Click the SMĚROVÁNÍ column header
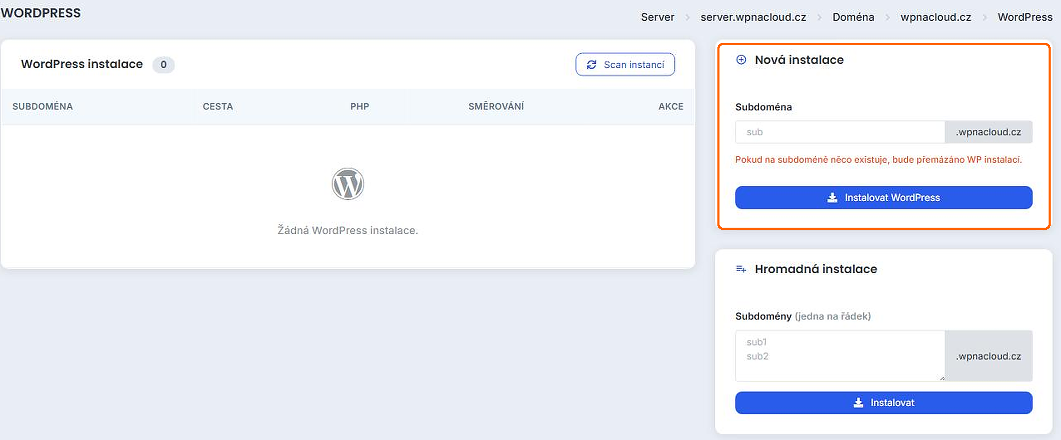This screenshot has width=1061, height=440. pyautogui.click(x=496, y=106)
